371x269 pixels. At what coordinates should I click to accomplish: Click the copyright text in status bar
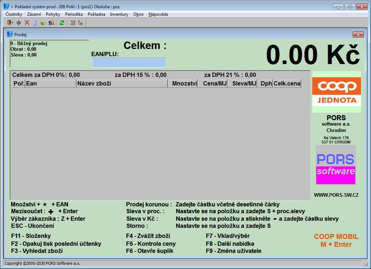[42, 263]
